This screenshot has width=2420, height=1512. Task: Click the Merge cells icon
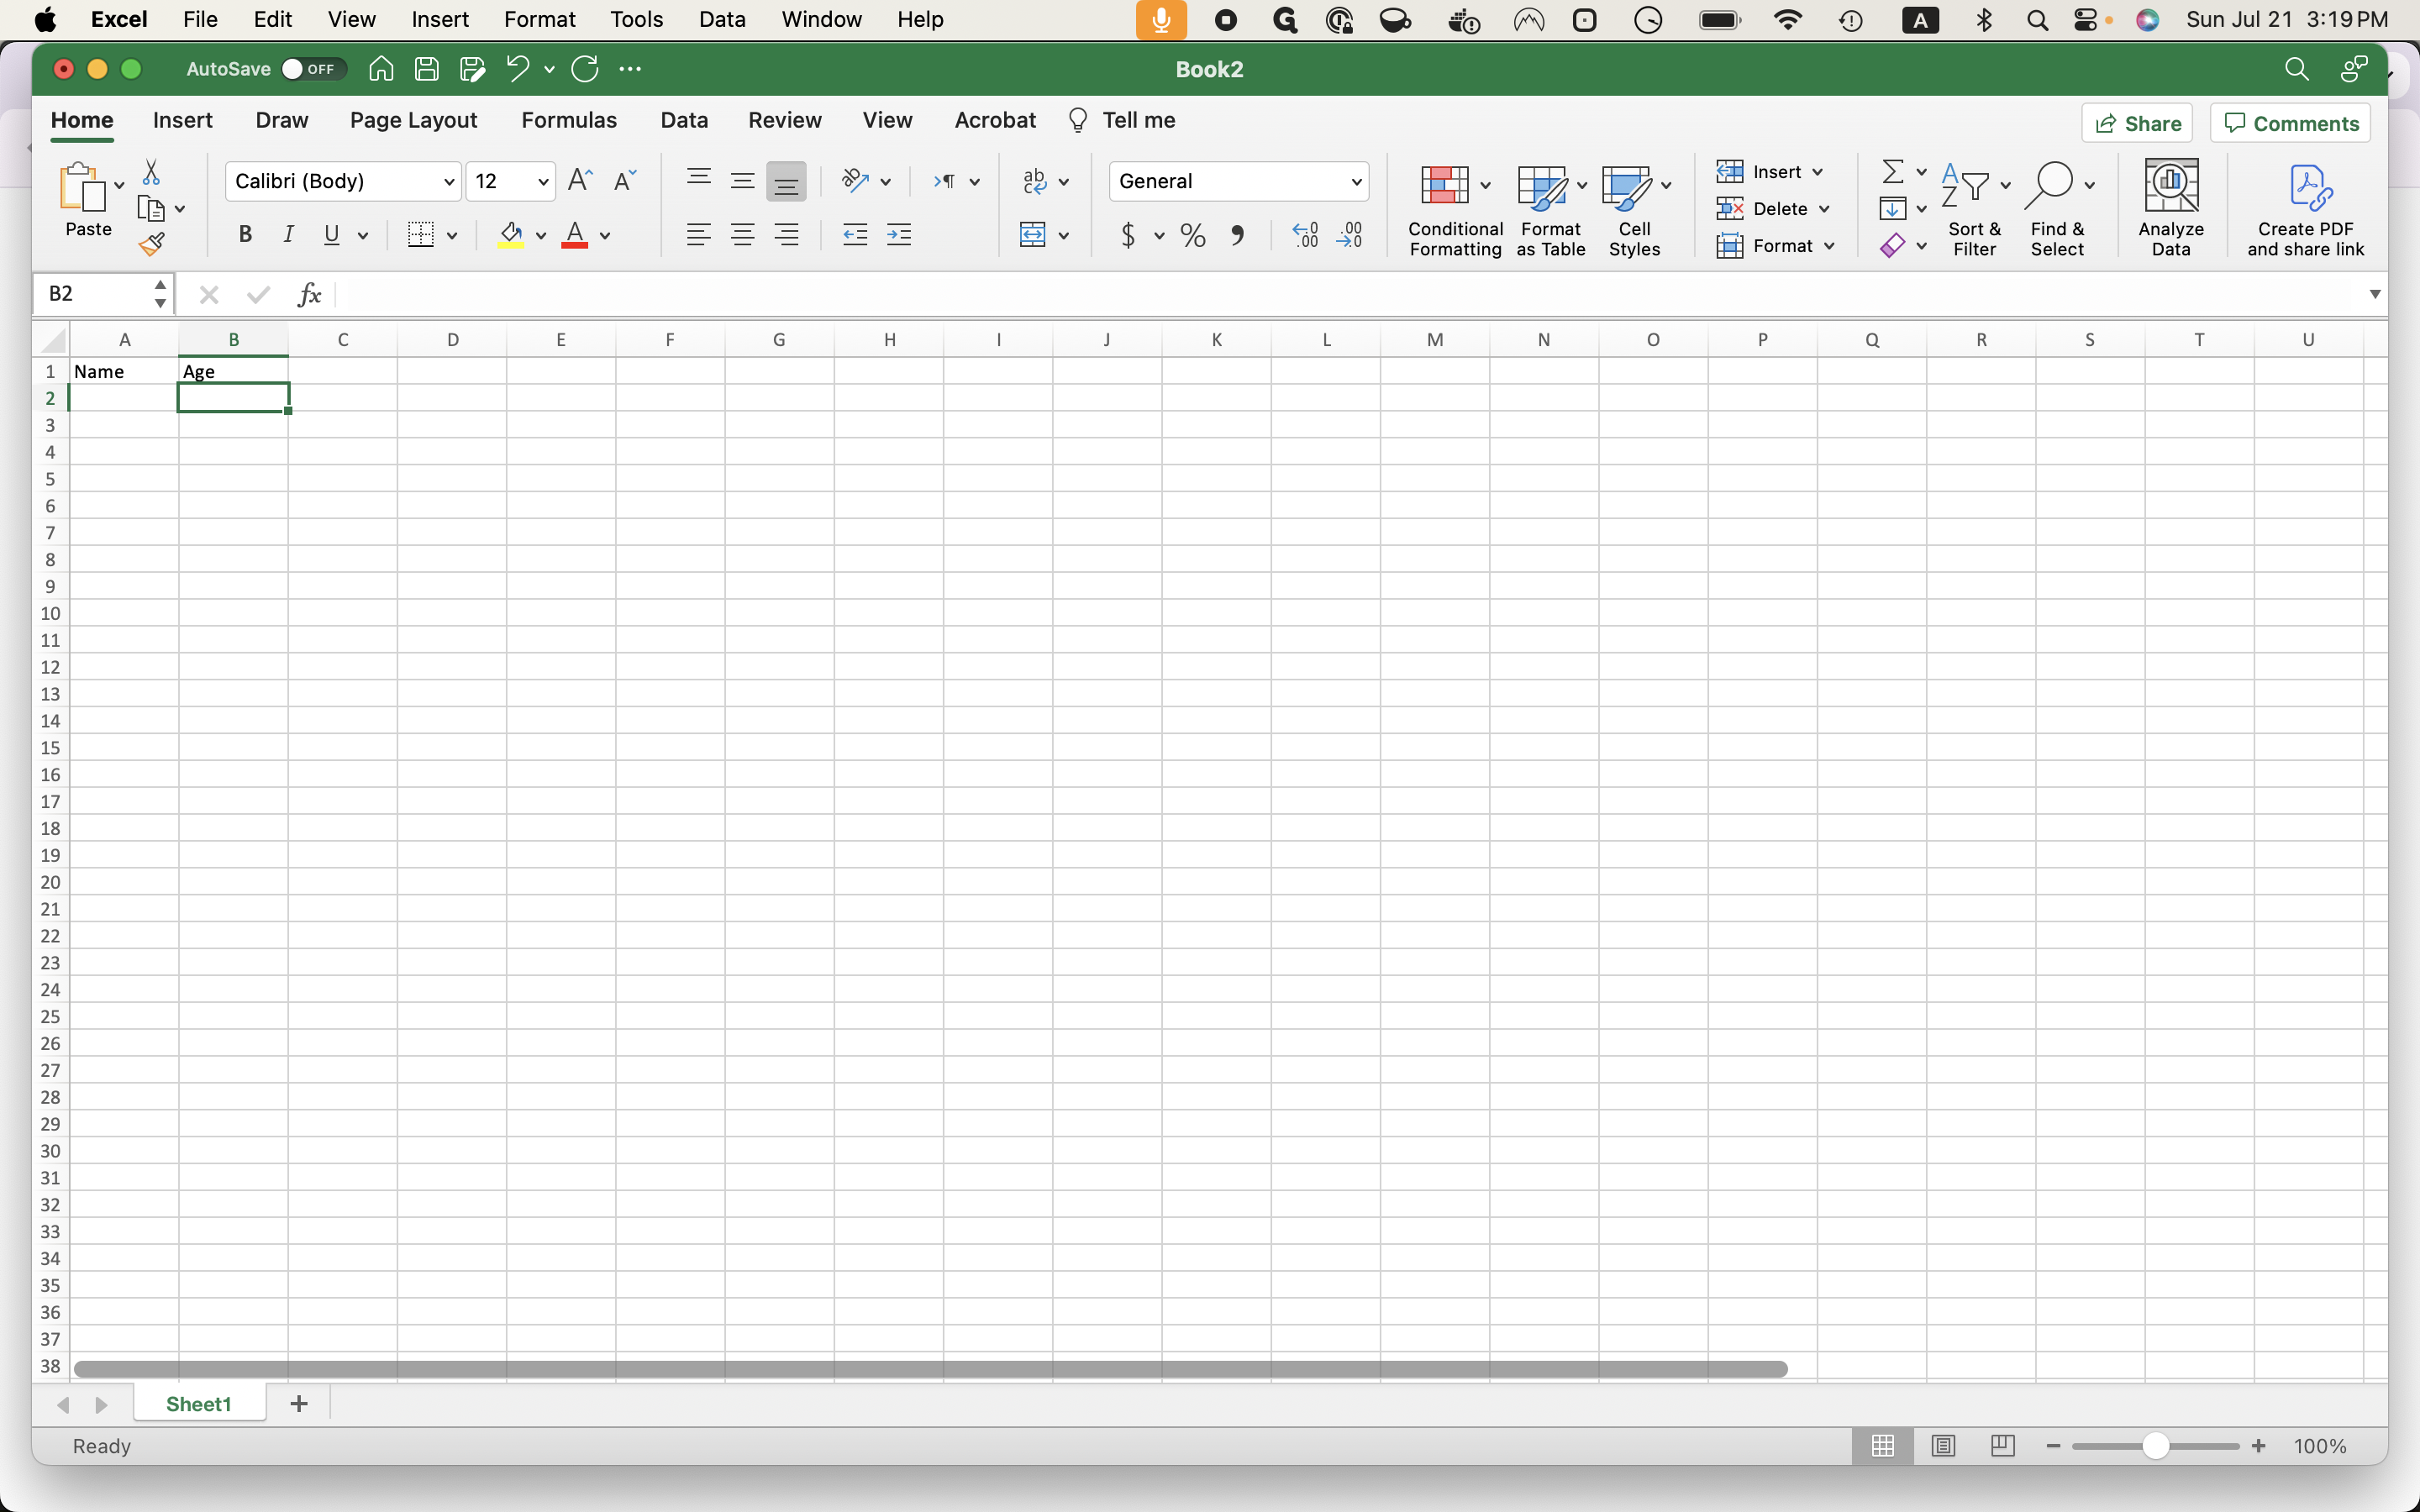1033,235
